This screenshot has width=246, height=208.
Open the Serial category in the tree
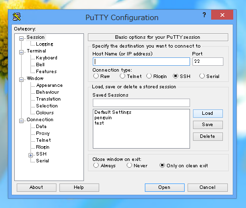point(42,161)
